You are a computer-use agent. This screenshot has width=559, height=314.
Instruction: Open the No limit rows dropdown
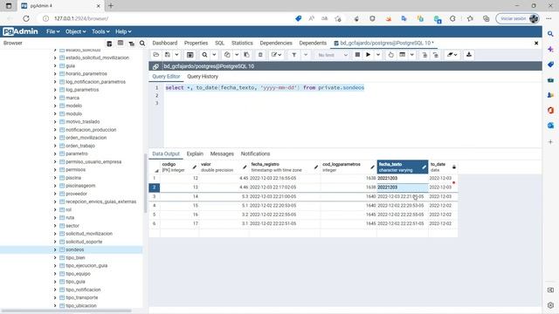(x=332, y=55)
